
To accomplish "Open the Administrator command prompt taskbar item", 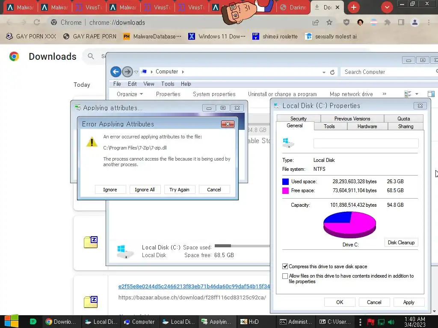I will tap(296, 322).
